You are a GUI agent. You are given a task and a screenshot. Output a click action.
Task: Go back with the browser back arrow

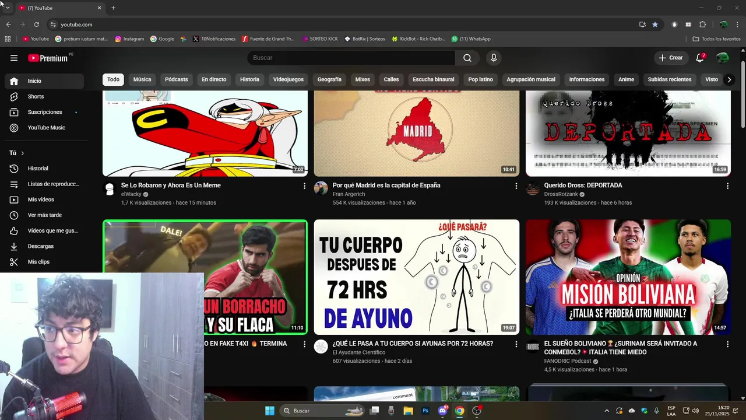coord(9,24)
